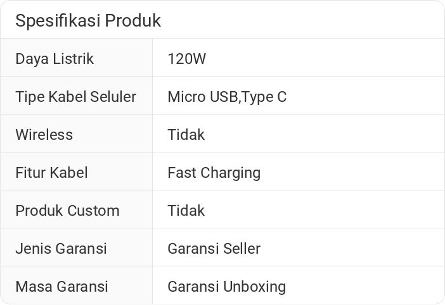Select the Daya Listrik label
Image resolution: width=445 pixels, height=305 pixels.
55,59
